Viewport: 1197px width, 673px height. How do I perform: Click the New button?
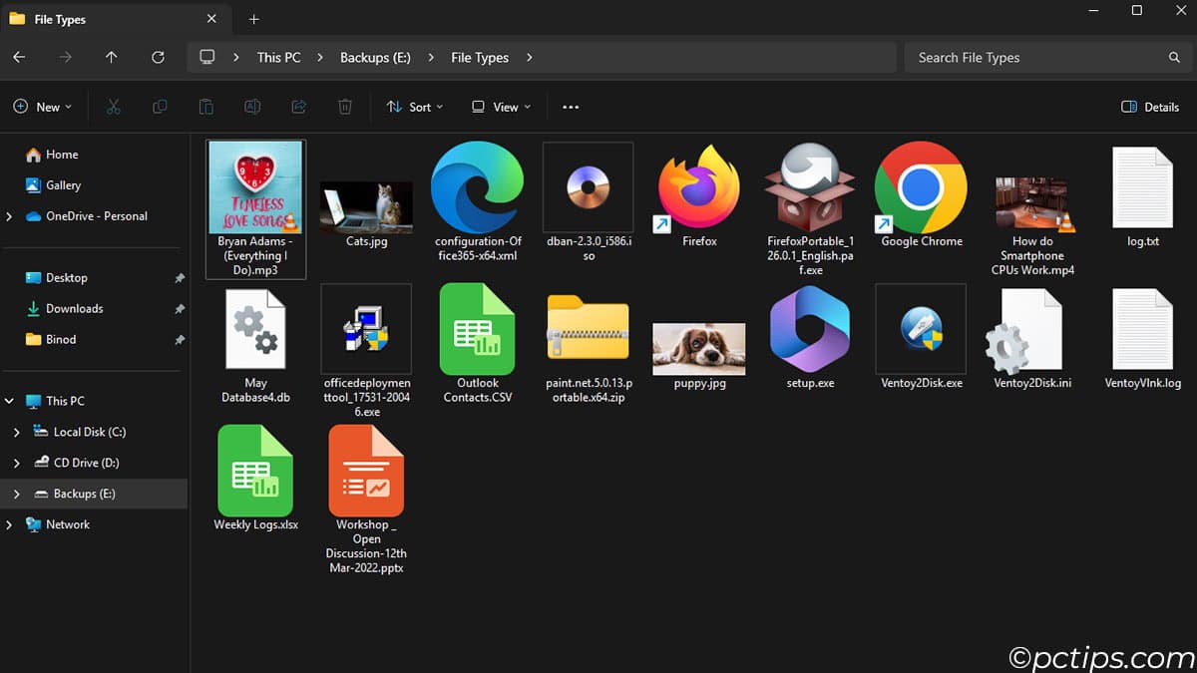(42, 107)
